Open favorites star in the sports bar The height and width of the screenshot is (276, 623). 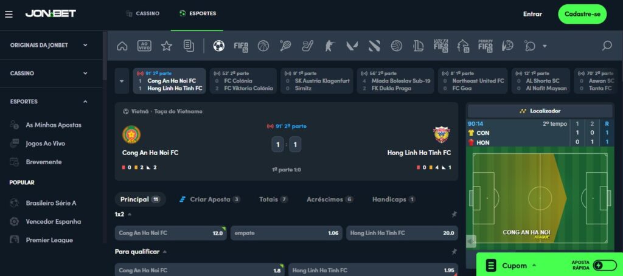(x=167, y=46)
